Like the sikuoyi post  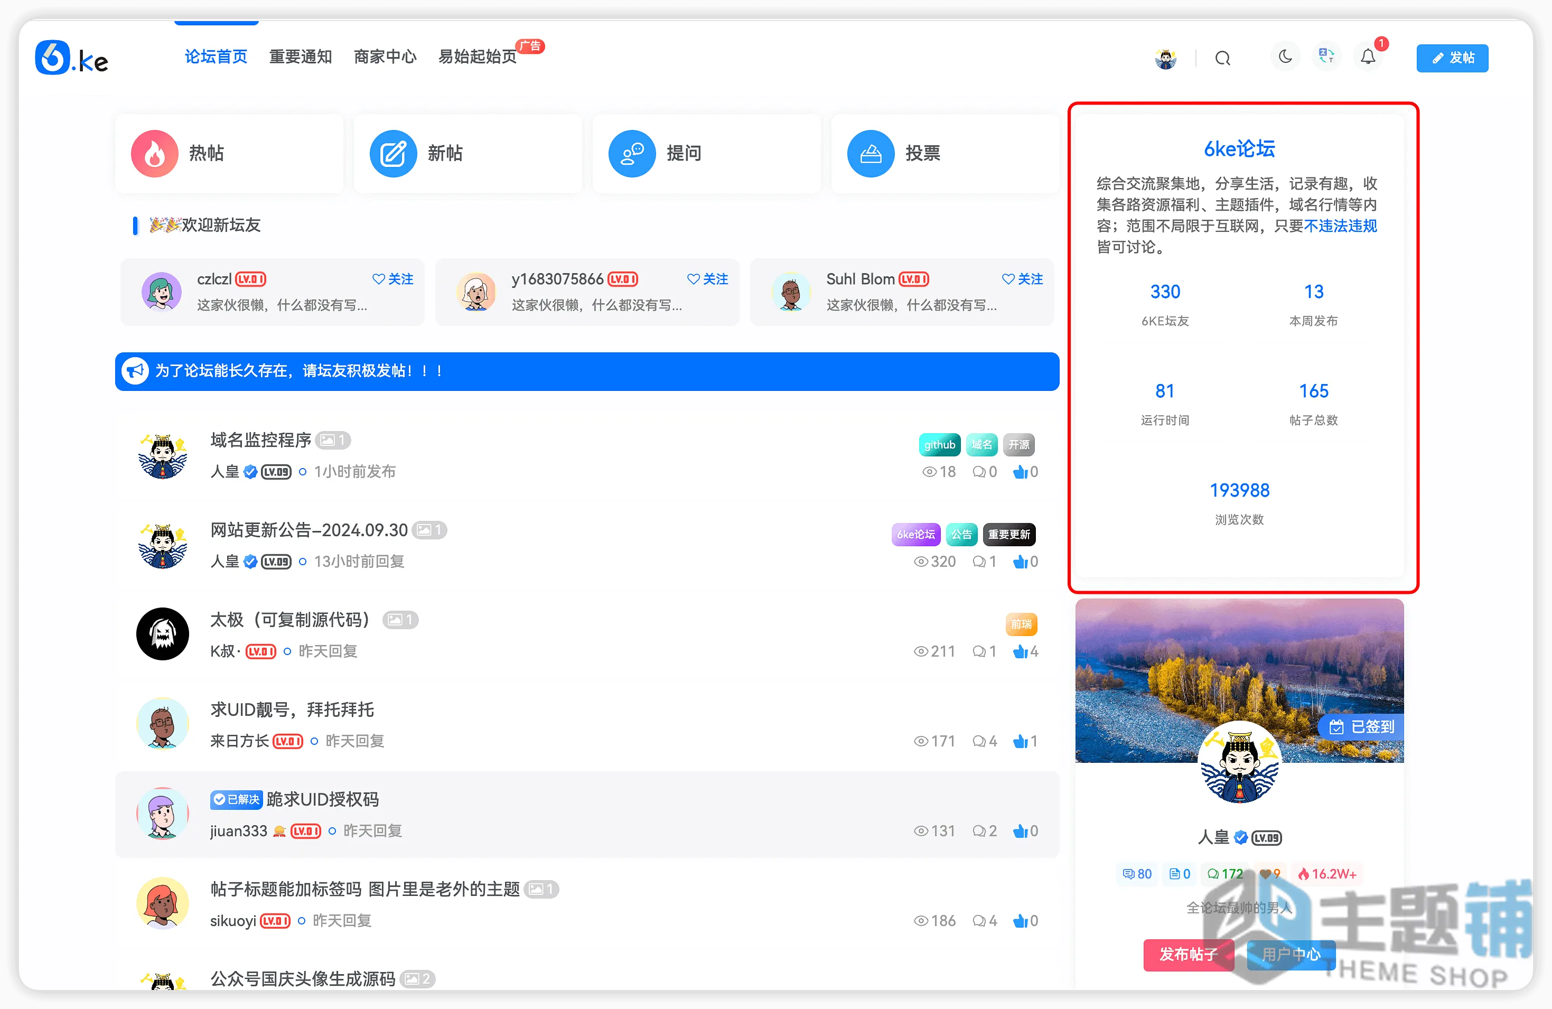point(1026,921)
